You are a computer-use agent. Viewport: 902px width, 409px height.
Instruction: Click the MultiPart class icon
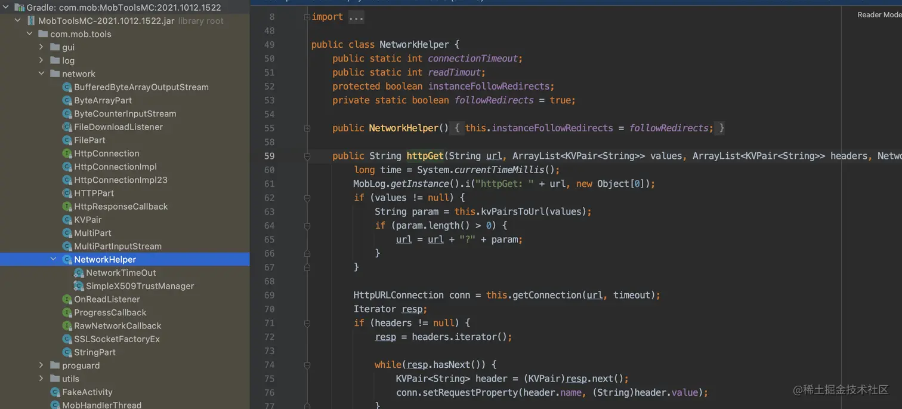click(x=67, y=233)
